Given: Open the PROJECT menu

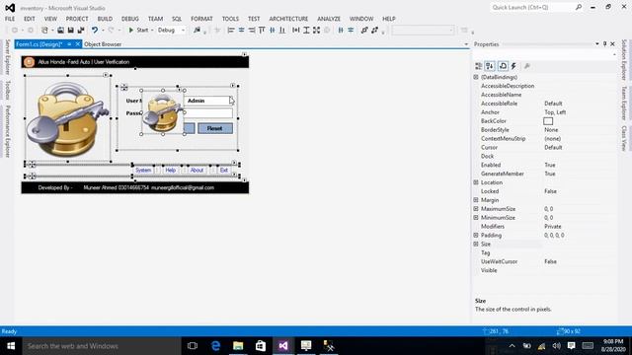Looking at the screenshot, I should click(77, 19).
